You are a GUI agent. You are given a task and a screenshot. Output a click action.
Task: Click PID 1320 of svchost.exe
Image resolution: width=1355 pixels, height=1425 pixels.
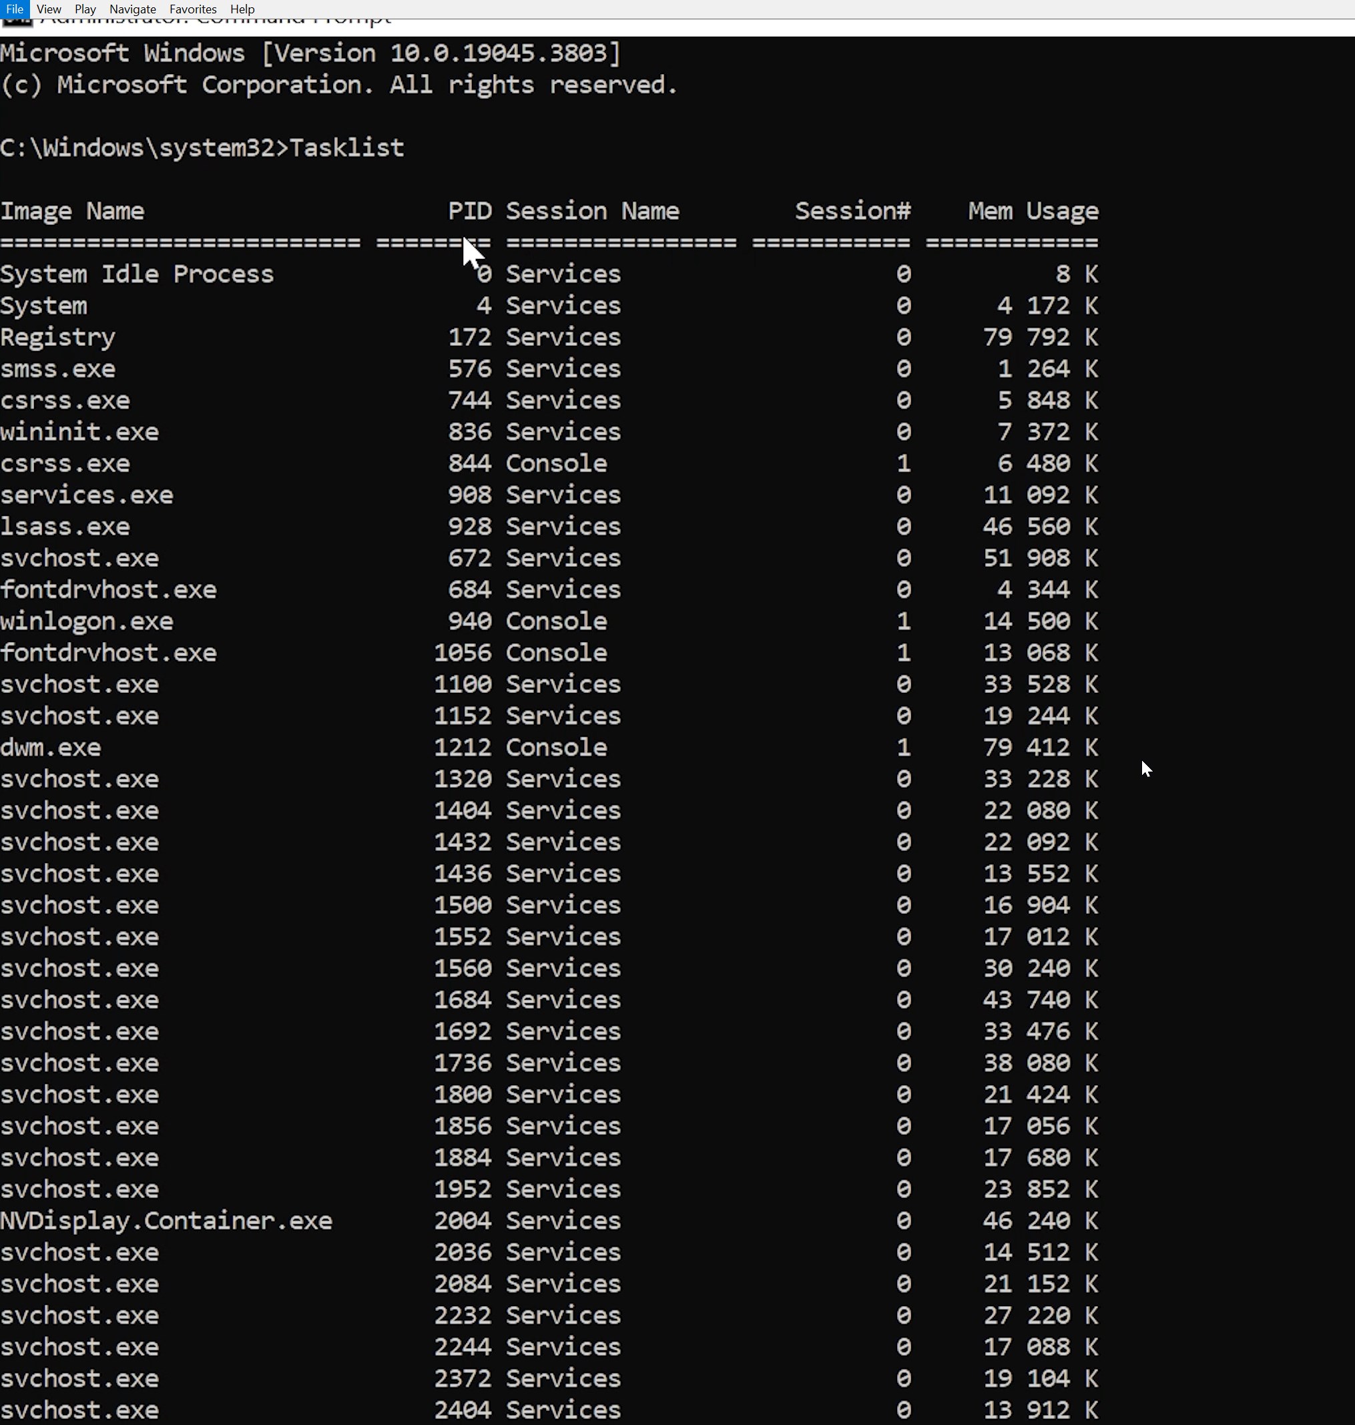tap(463, 779)
